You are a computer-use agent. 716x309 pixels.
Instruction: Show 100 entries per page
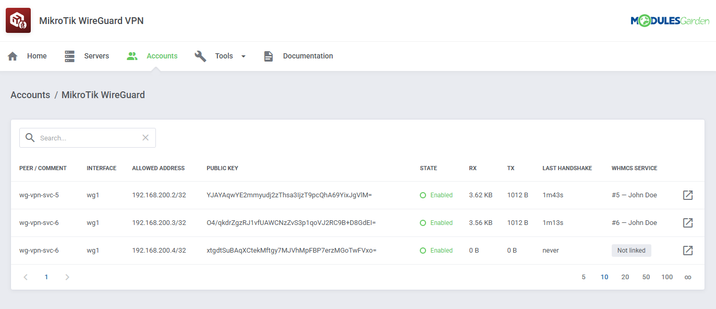tap(667, 277)
